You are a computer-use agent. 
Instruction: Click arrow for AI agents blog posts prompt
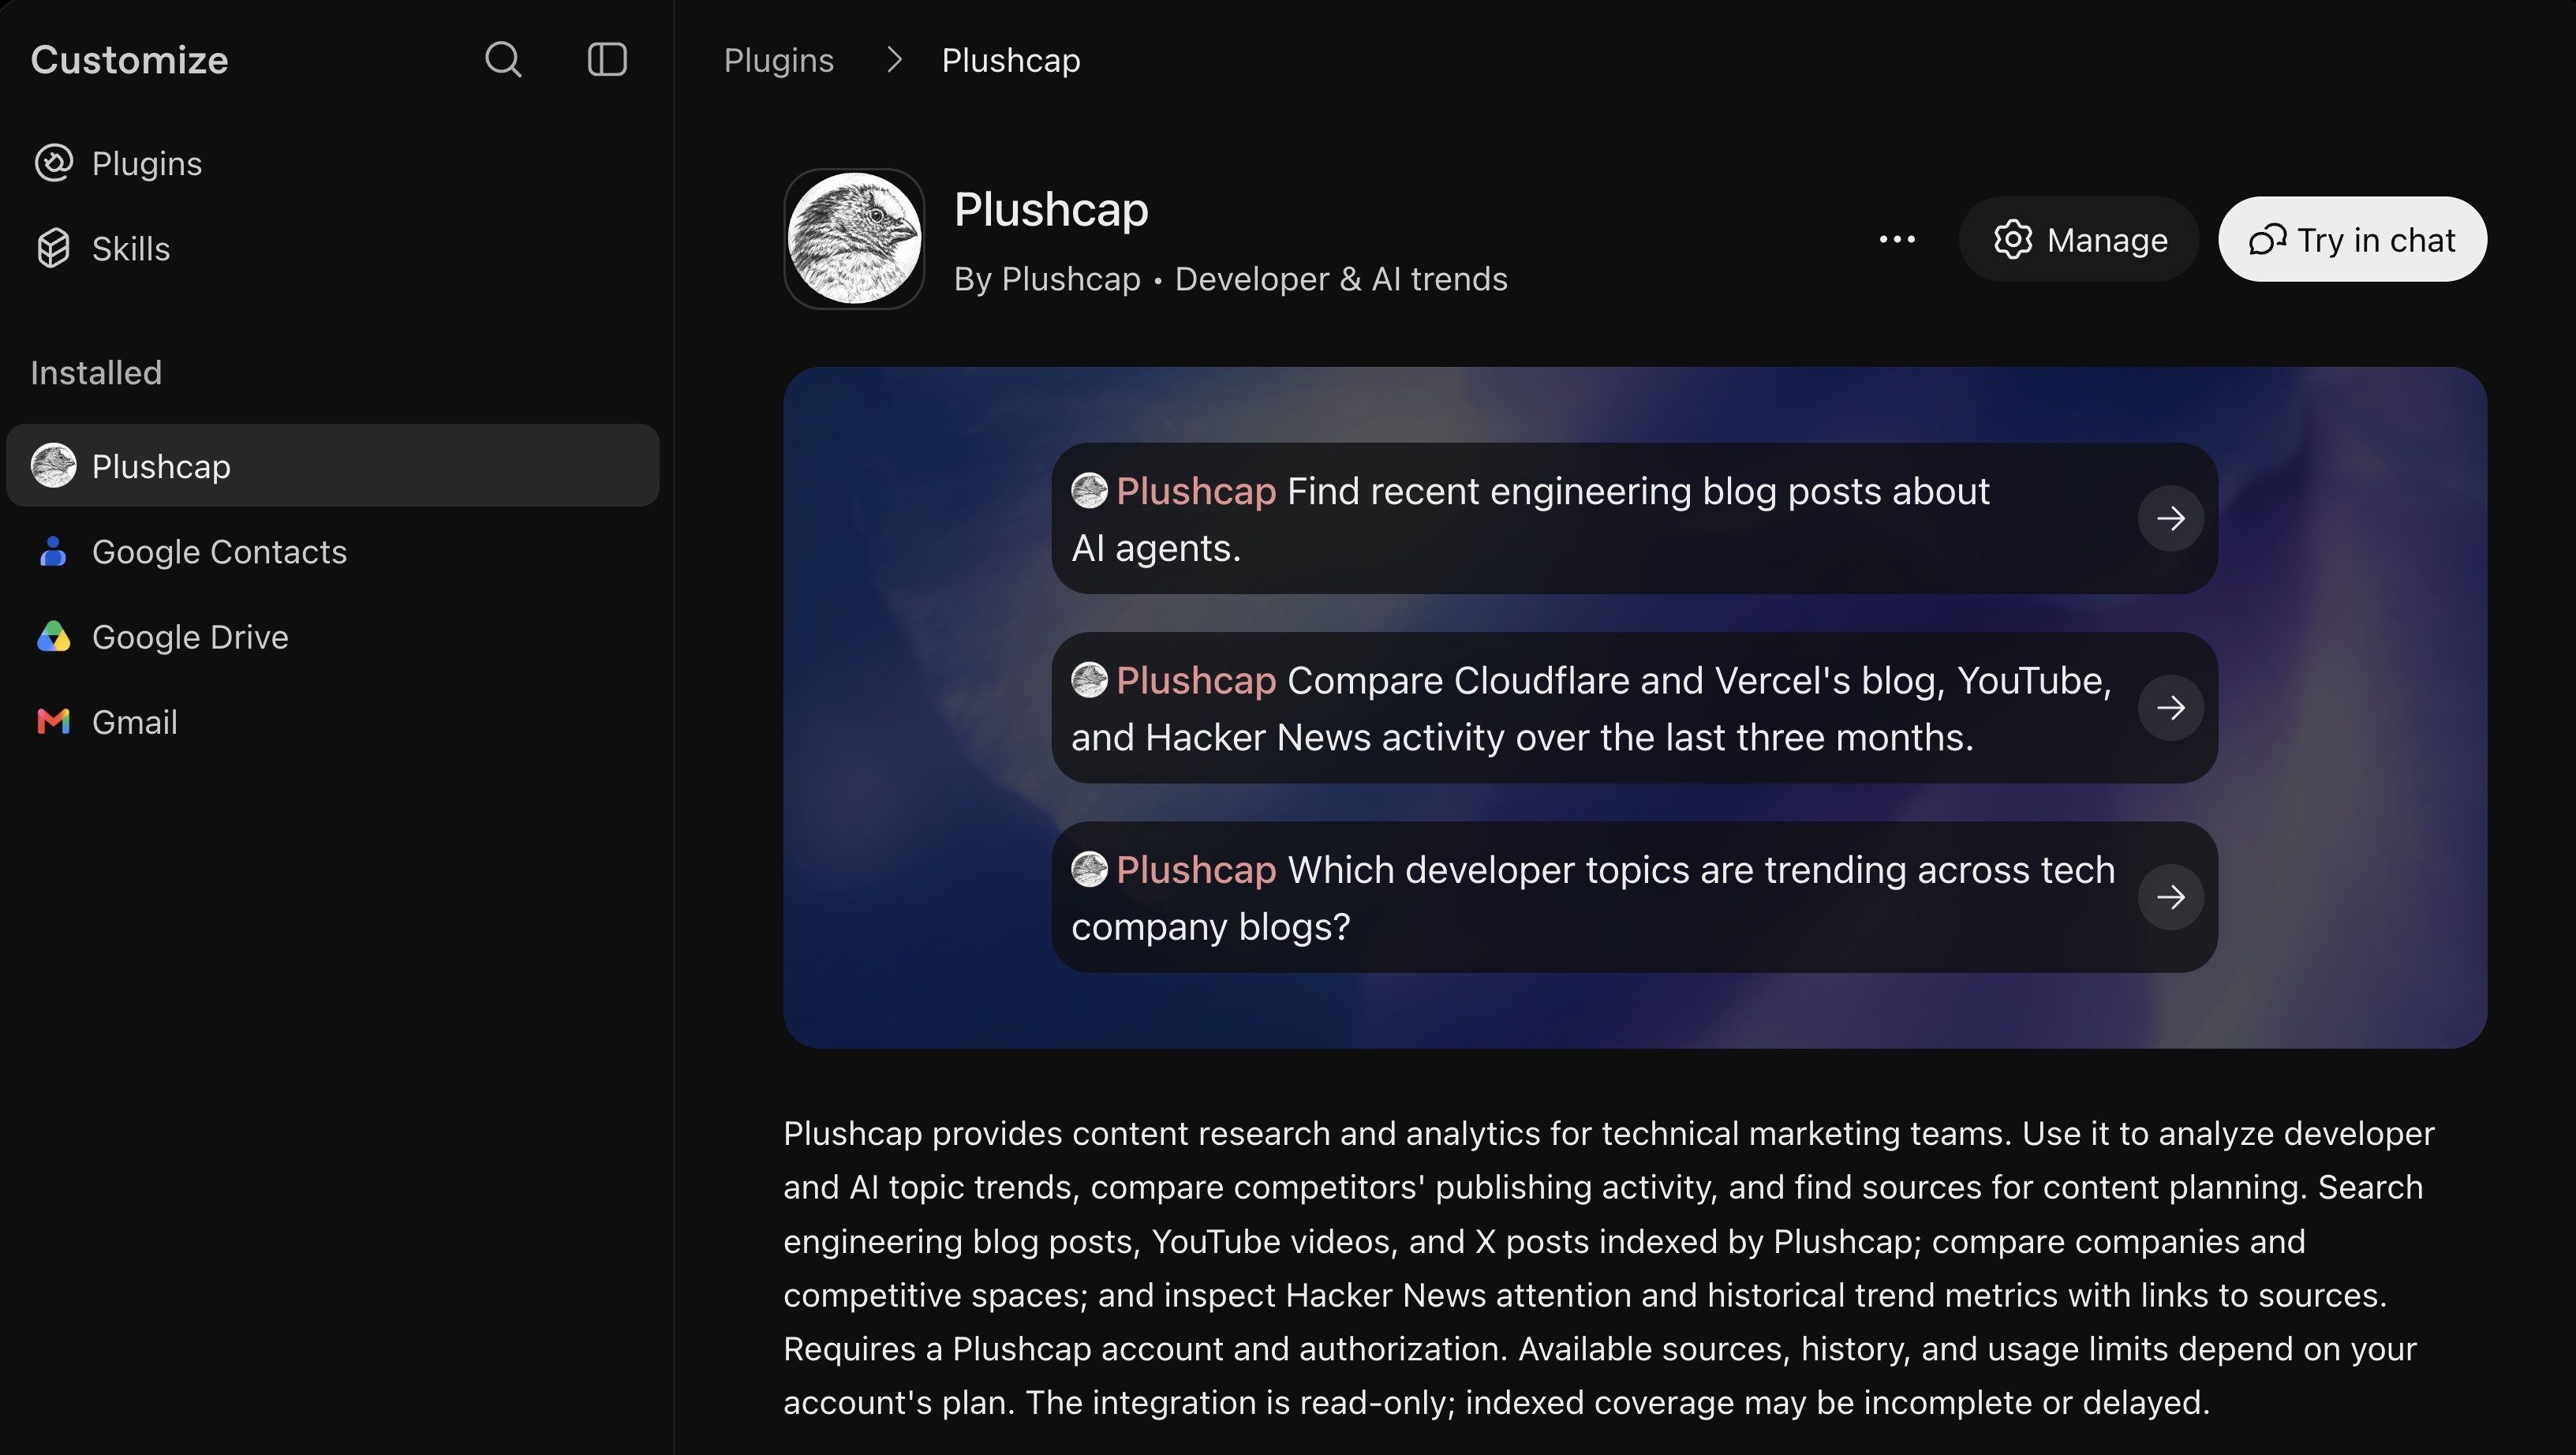tap(2170, 518)
